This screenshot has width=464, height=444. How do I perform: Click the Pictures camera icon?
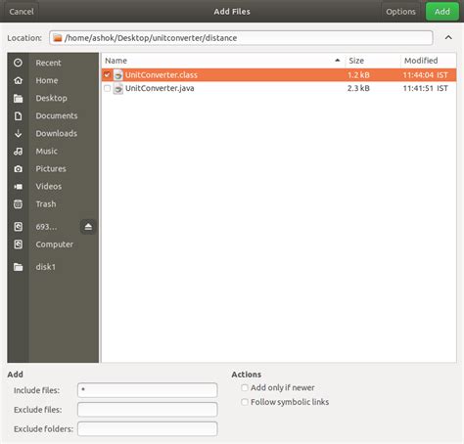click(x=19, y=168)
